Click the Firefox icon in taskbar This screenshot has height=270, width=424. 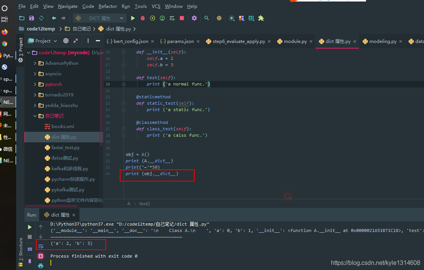[x=5, y=32]
